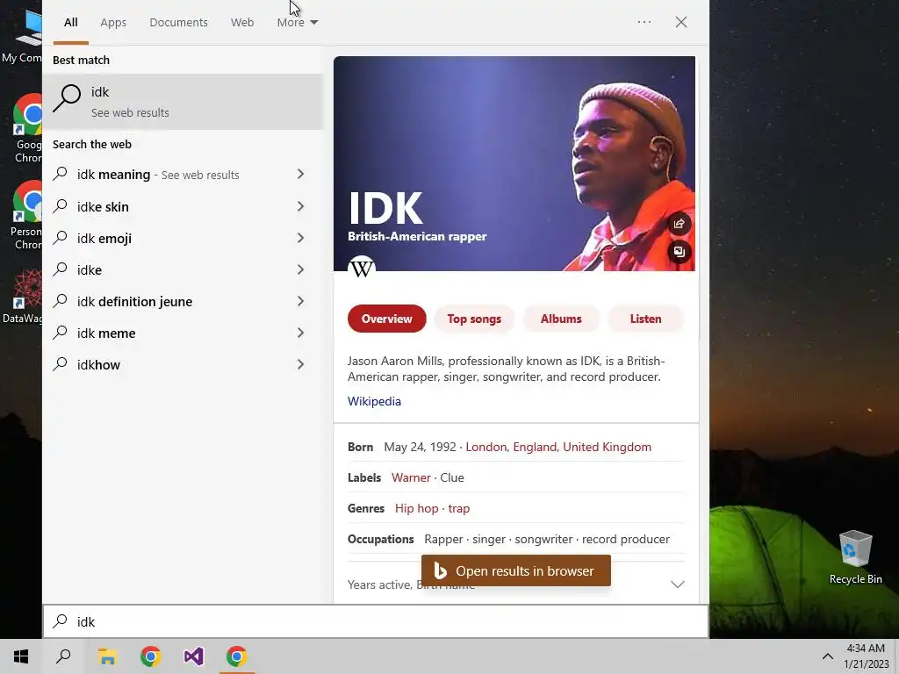The height and width of the screenshot is (674, 899).
Task: Open Visual Studio from the taskbar
Action: point(193,656)
